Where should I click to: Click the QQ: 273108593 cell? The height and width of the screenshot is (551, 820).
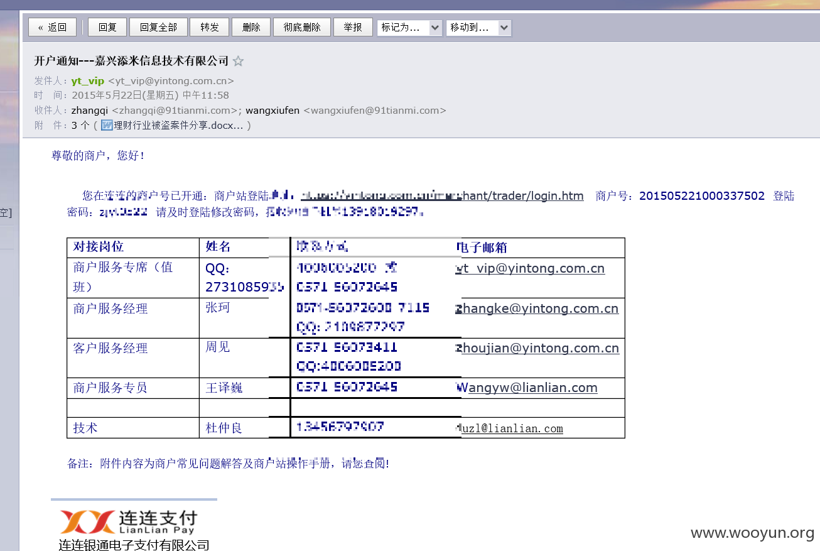point(244,278)
